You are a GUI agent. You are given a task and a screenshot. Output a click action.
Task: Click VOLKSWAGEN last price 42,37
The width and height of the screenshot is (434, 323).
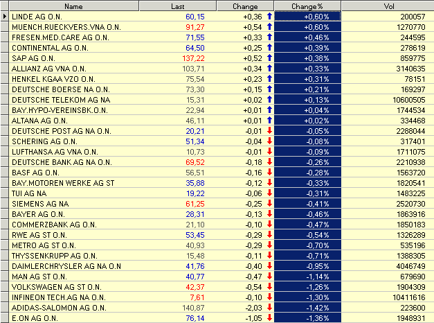[195, 287]
